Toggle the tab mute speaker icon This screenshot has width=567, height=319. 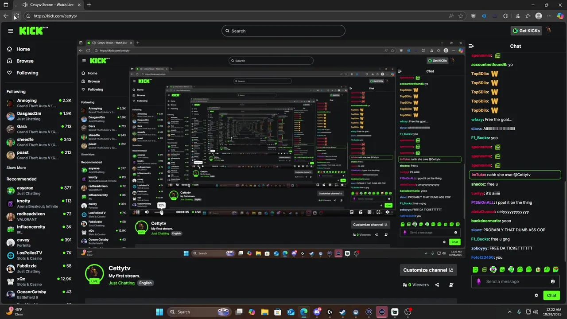coord(25,5)
